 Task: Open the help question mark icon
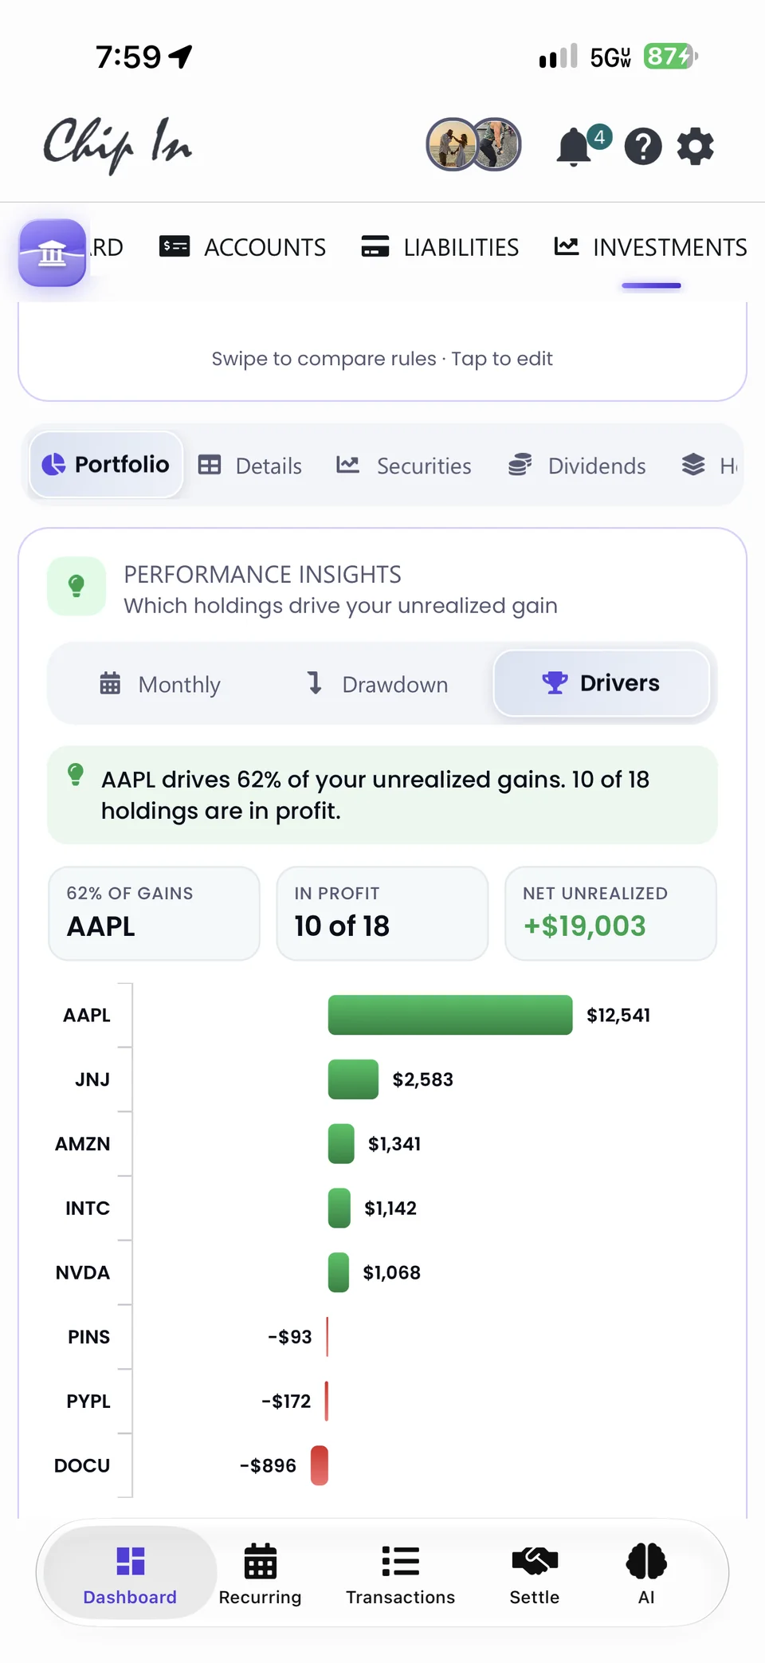643,147
